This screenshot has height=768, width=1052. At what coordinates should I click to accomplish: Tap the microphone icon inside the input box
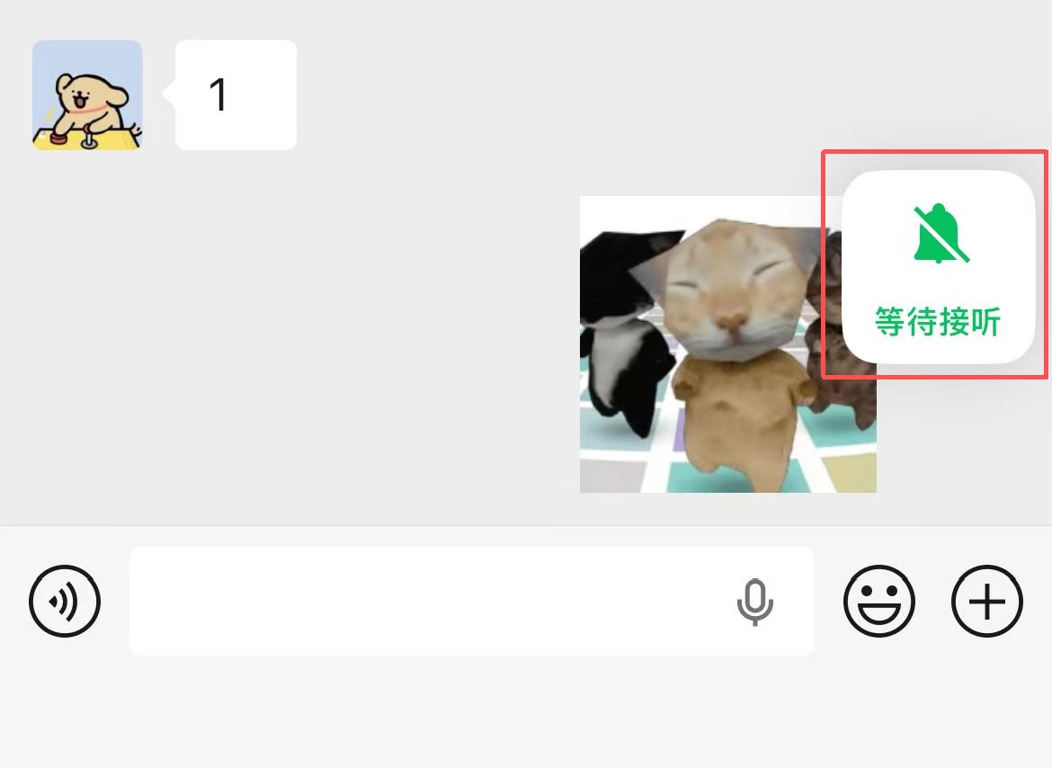click(x=754, y=602)
